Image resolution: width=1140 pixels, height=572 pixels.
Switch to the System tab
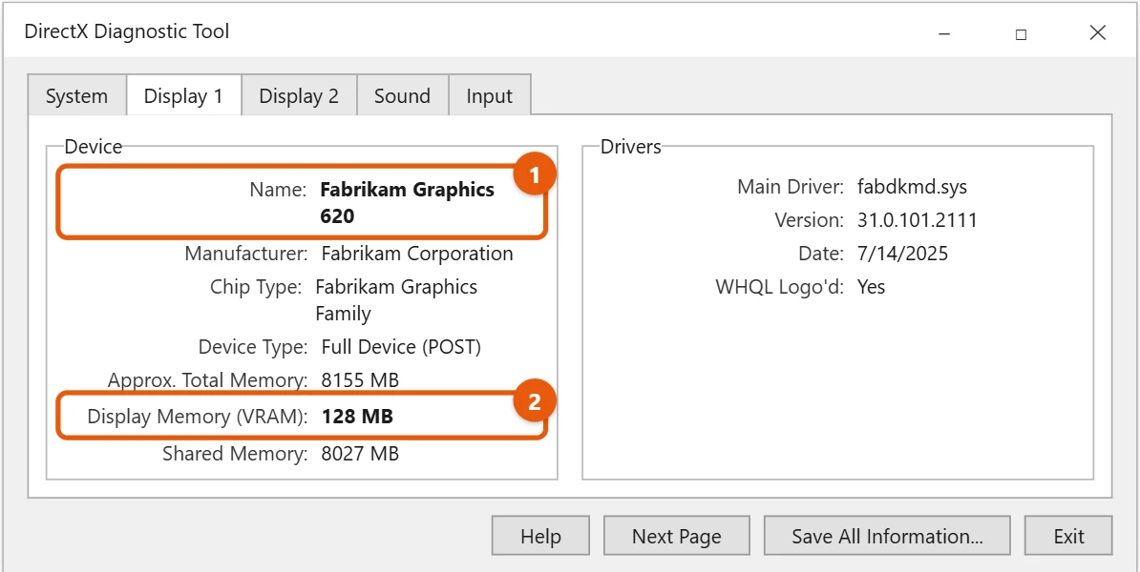coord(76,96)
